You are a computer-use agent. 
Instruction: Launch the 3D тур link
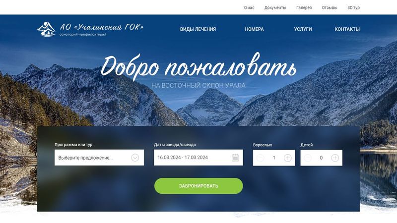tap(353, 7)
